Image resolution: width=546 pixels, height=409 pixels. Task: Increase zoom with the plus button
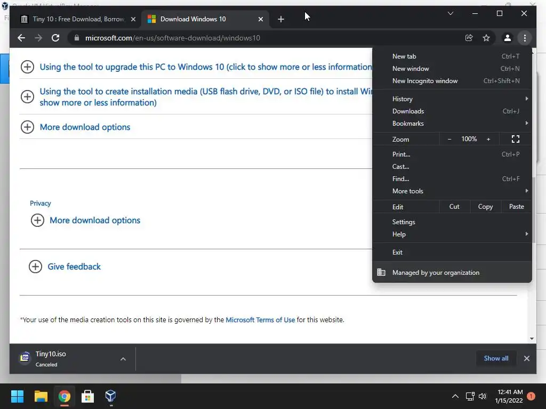(488, 139)
